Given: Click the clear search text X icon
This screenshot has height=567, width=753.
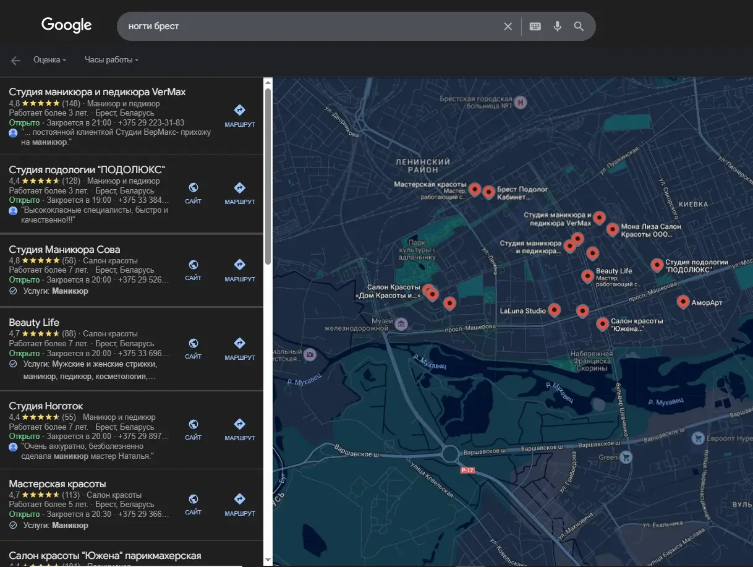Looking at the screenshot, I should pyautogui.click(x=508, y=26).
